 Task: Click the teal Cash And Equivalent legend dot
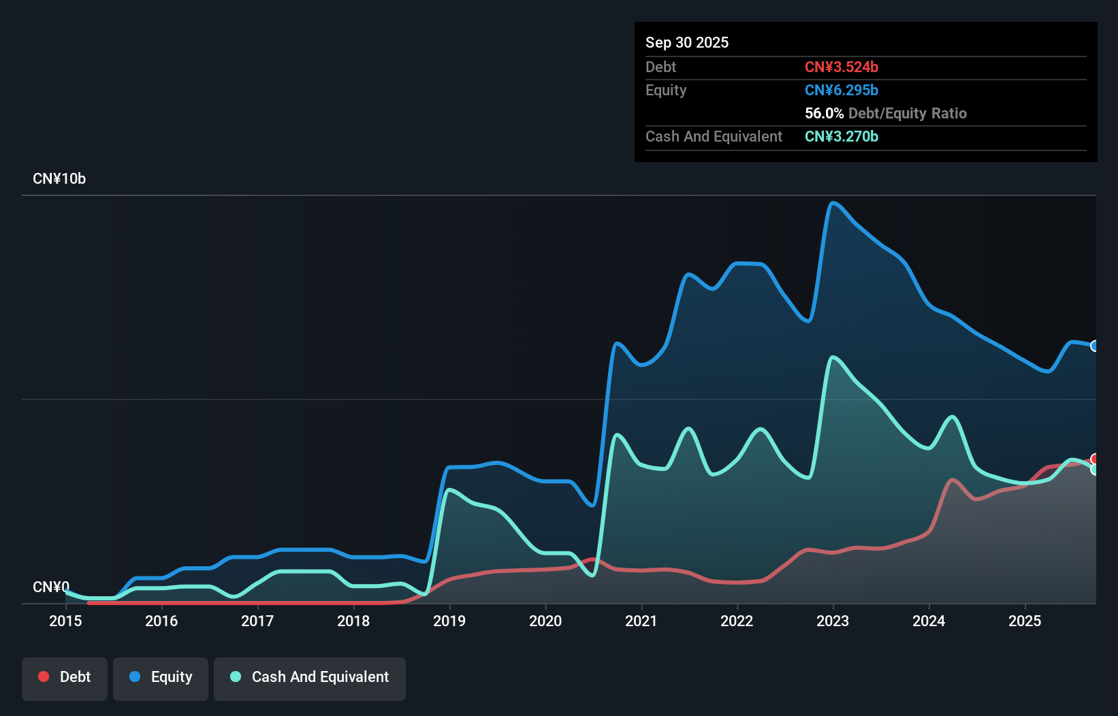point(235,677)
